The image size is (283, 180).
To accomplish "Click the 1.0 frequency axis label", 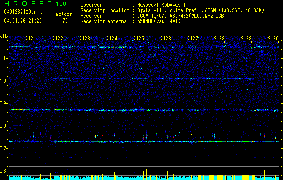I will click(4, 81).
